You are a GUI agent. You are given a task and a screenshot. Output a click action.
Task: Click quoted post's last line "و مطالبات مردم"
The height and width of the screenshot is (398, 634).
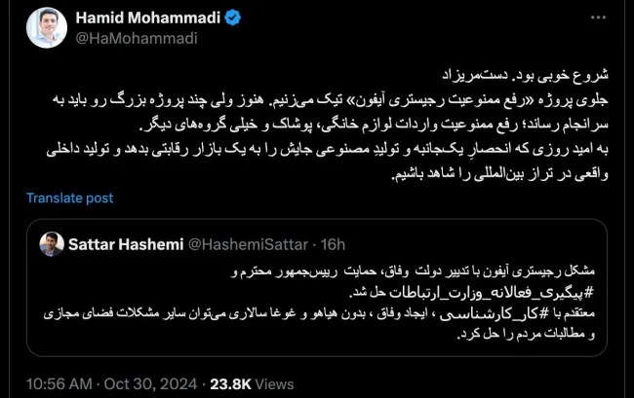[x=527, y=332]
